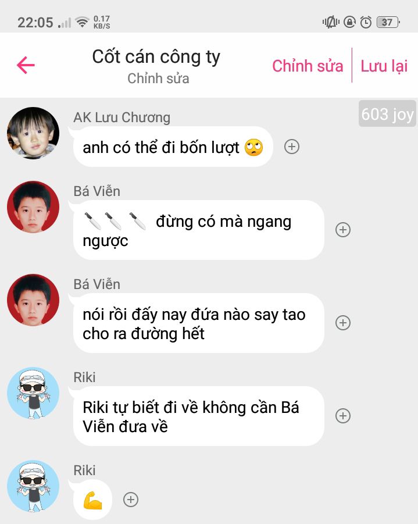Tap Riki's cartoon avatar beside the flexed-arm emoji

33,486
